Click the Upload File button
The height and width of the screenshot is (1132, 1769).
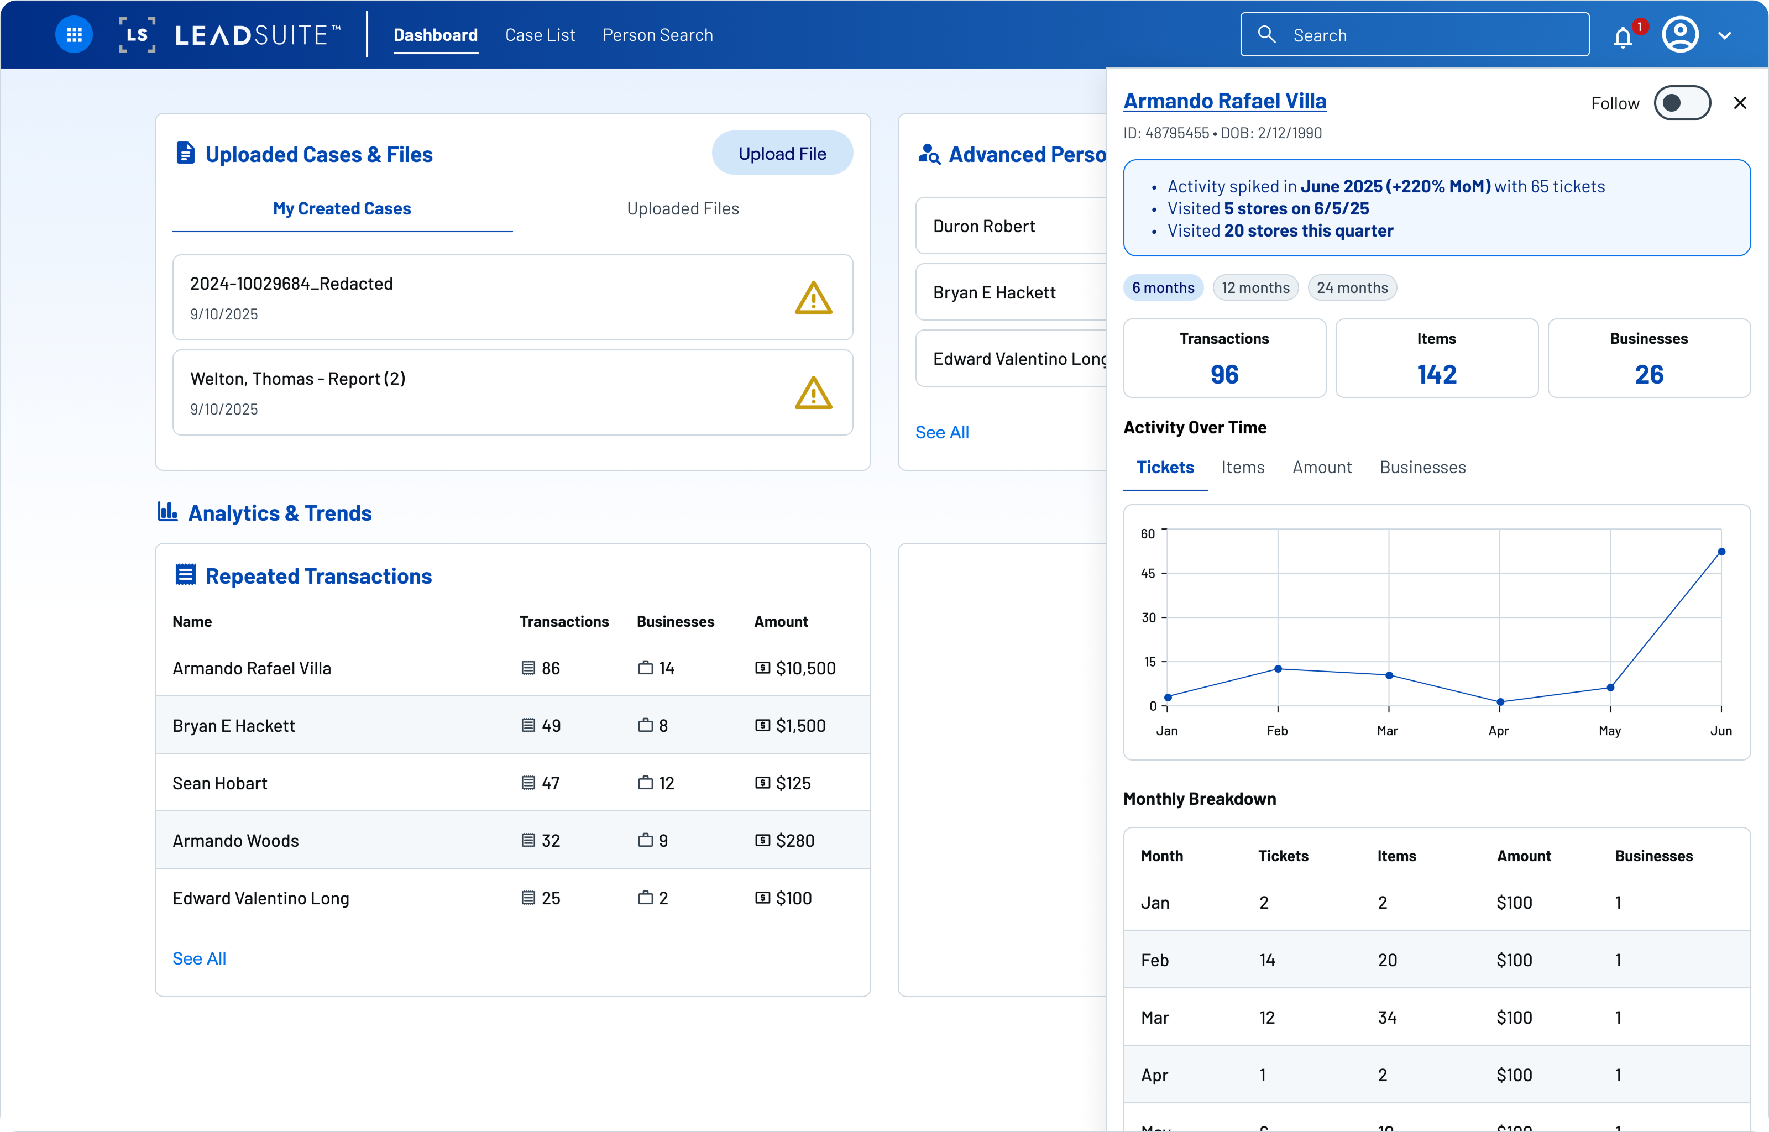pos(782,153)
